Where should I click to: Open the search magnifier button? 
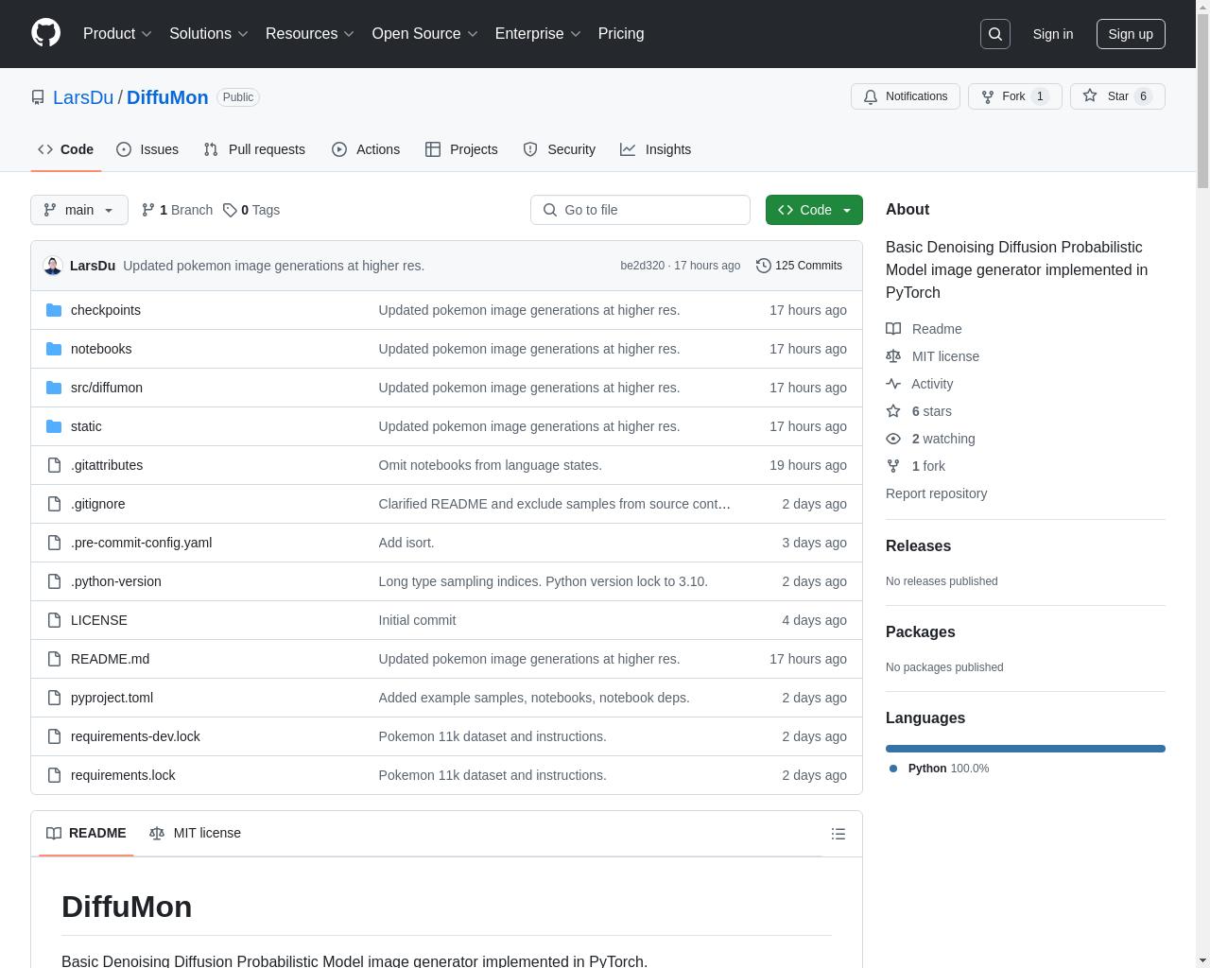[995, 34]
